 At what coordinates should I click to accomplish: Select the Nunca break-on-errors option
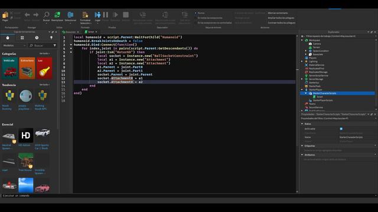tap(200, 13)
